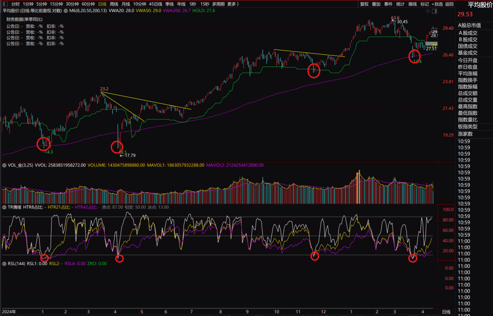Click 板指类型 in the sidebar

pyautogui.click(x=467, y=127)
